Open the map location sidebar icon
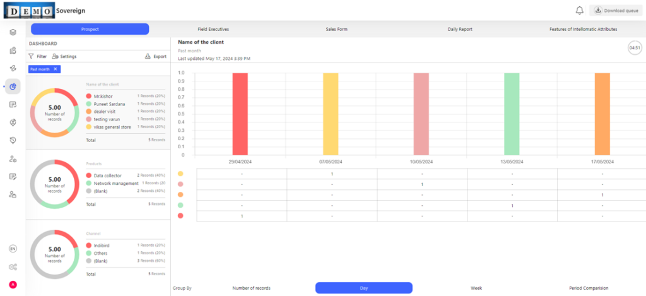646x296 pixels. coord(13,50)
